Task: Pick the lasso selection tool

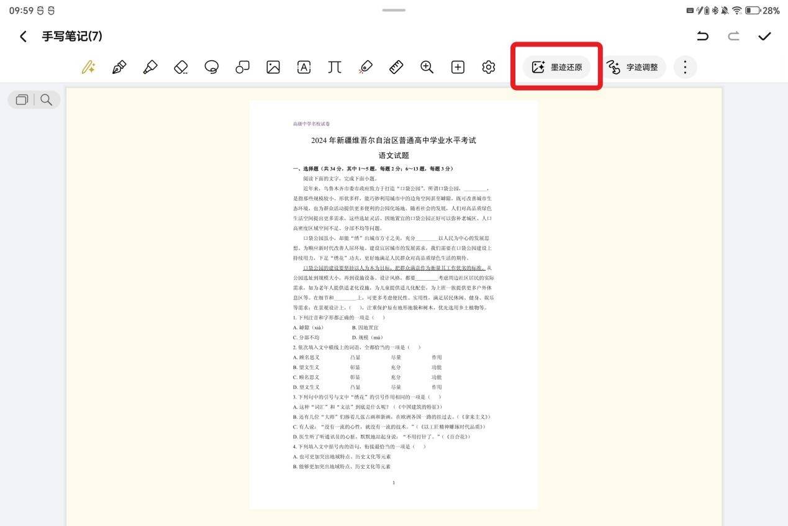Action: (212, 67)
